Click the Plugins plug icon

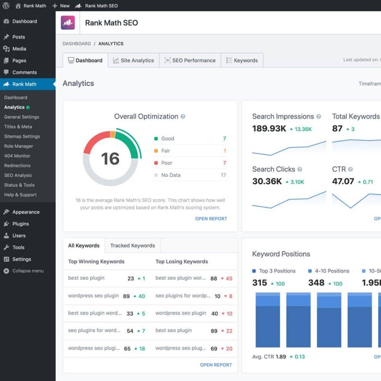tap(6, 224)
